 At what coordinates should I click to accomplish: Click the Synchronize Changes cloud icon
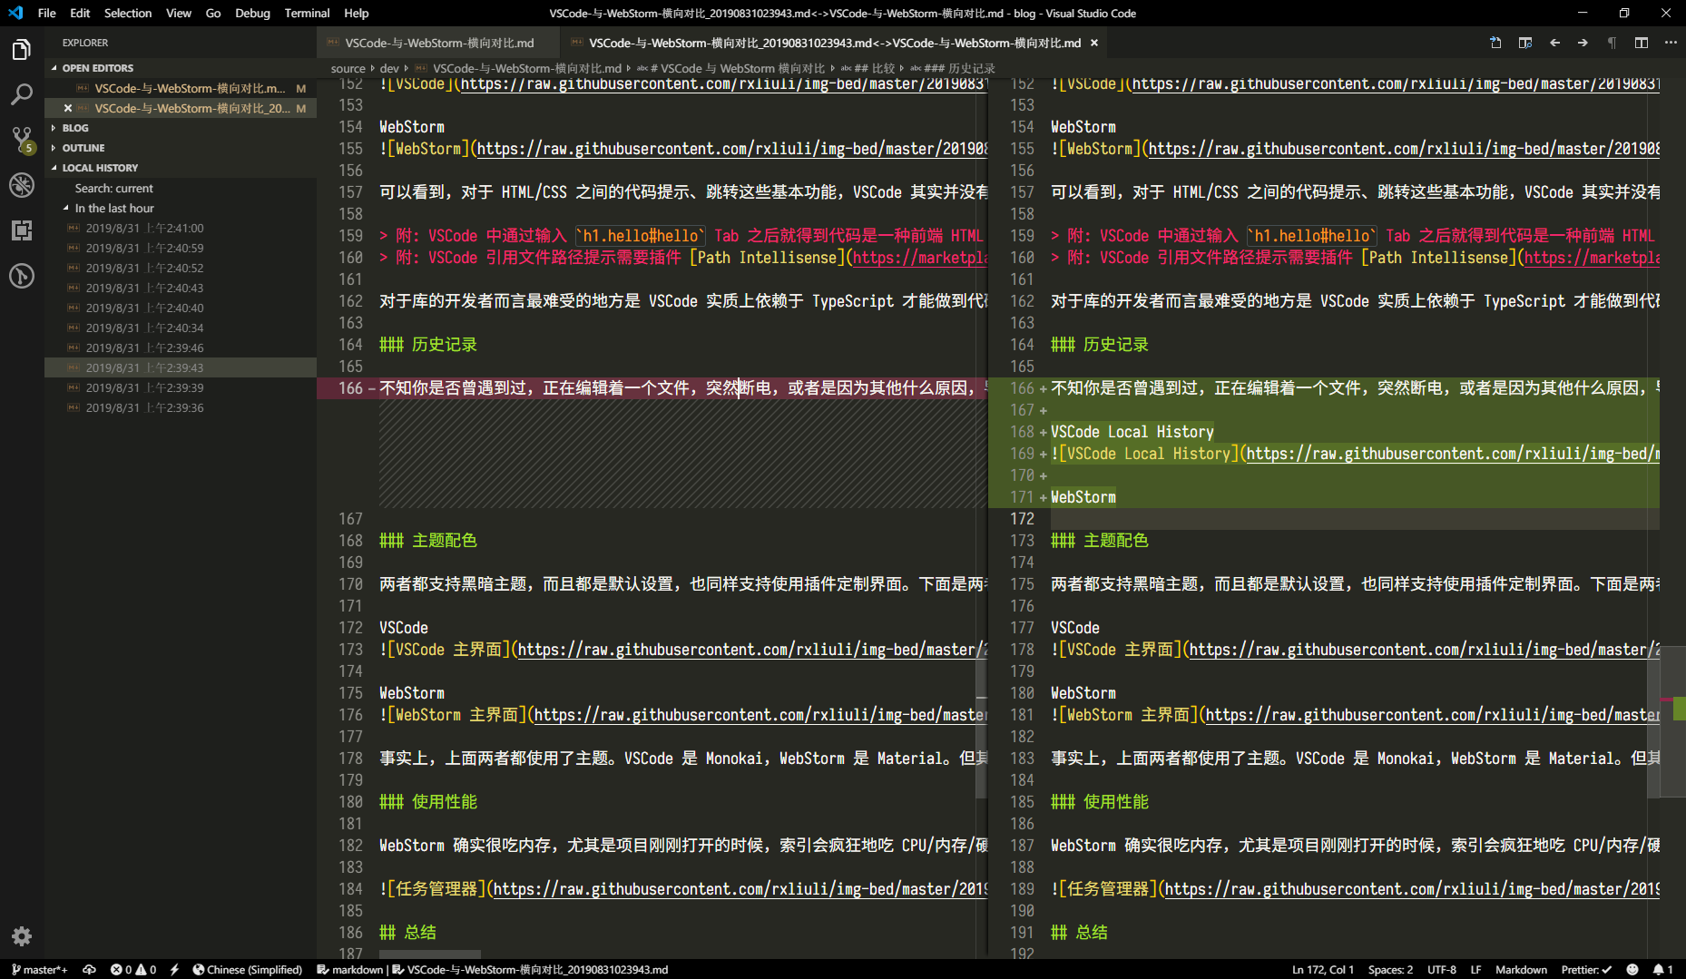pos(89,969)
